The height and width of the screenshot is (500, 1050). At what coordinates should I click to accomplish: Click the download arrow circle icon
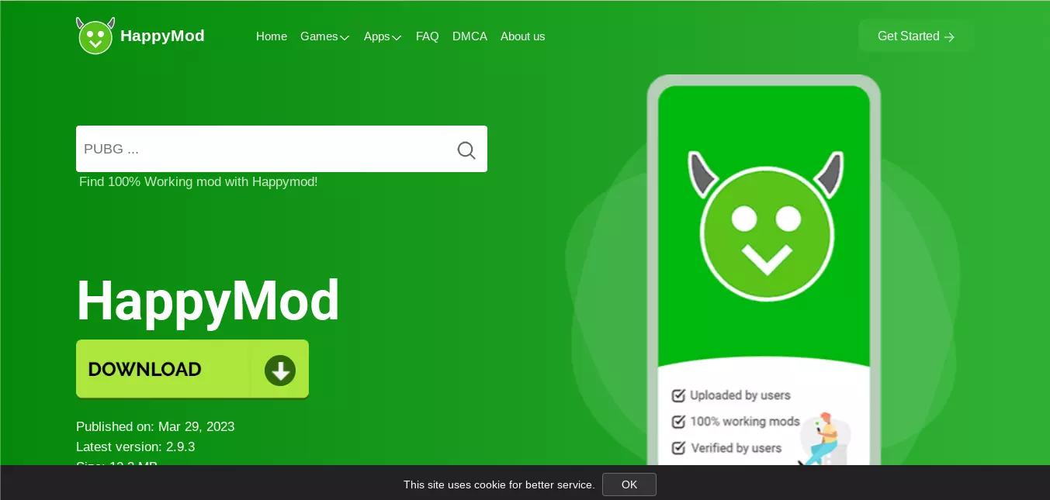[x=279, y=370]
